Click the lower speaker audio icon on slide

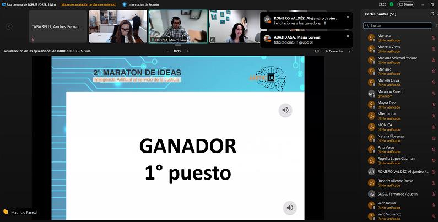coord(289,208)
